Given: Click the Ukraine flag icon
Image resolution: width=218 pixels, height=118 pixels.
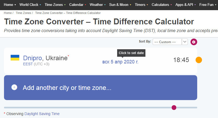Looking at the screenshot, I should click(15, 58).
